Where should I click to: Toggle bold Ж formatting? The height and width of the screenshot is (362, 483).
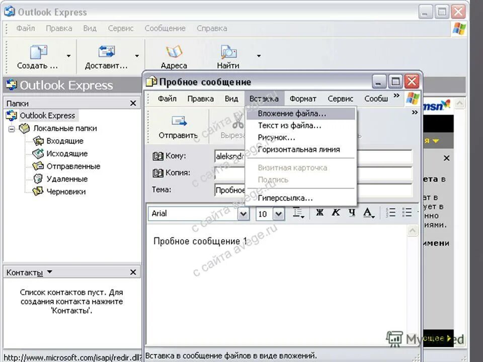pos(320,212)
